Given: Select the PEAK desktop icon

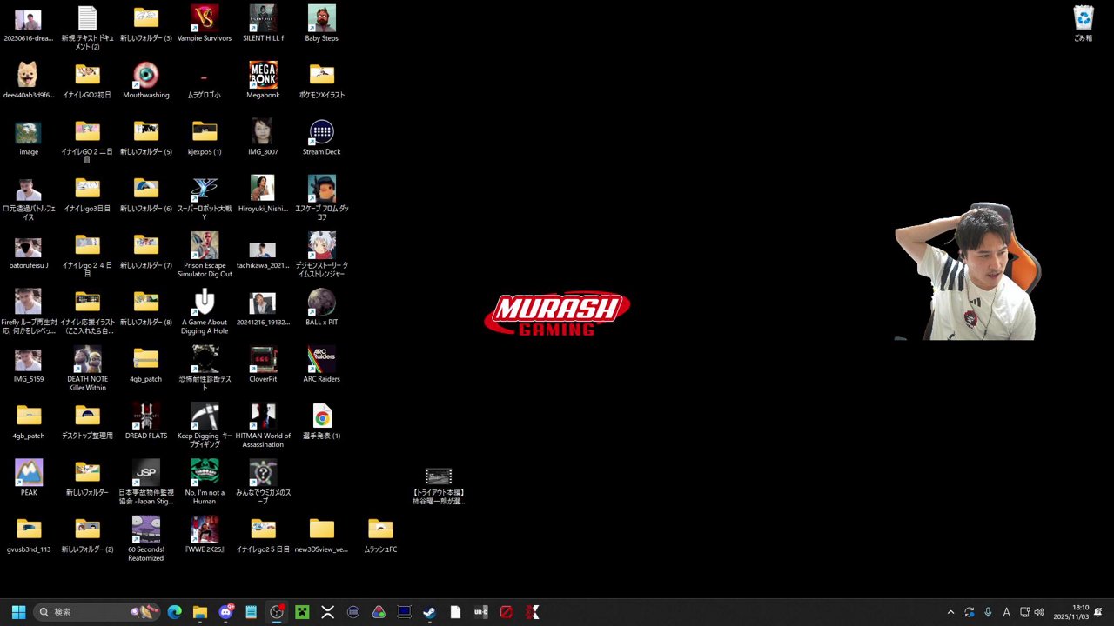Looking at the screenshot, I should [x=29, y=473].
